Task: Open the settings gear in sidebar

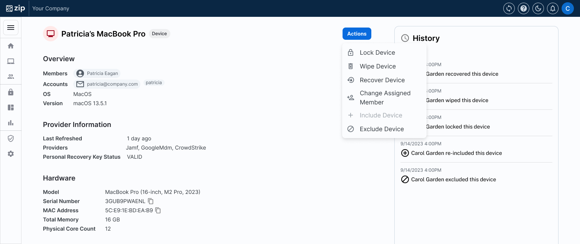Action: (11, 154)
